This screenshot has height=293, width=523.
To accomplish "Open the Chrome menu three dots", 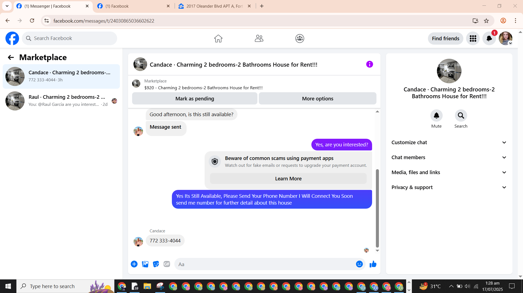I will pos(515,21).
